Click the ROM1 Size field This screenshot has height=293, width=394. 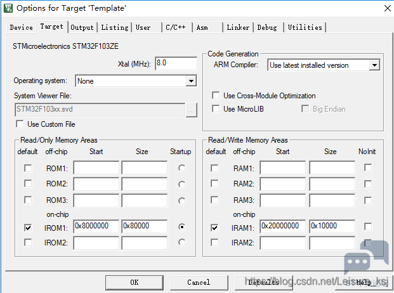(x=145, y=167)
